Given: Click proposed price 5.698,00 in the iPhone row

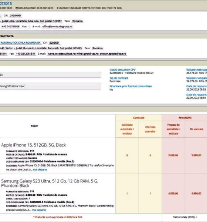Looking at the screenshot, I should [173, 155].
